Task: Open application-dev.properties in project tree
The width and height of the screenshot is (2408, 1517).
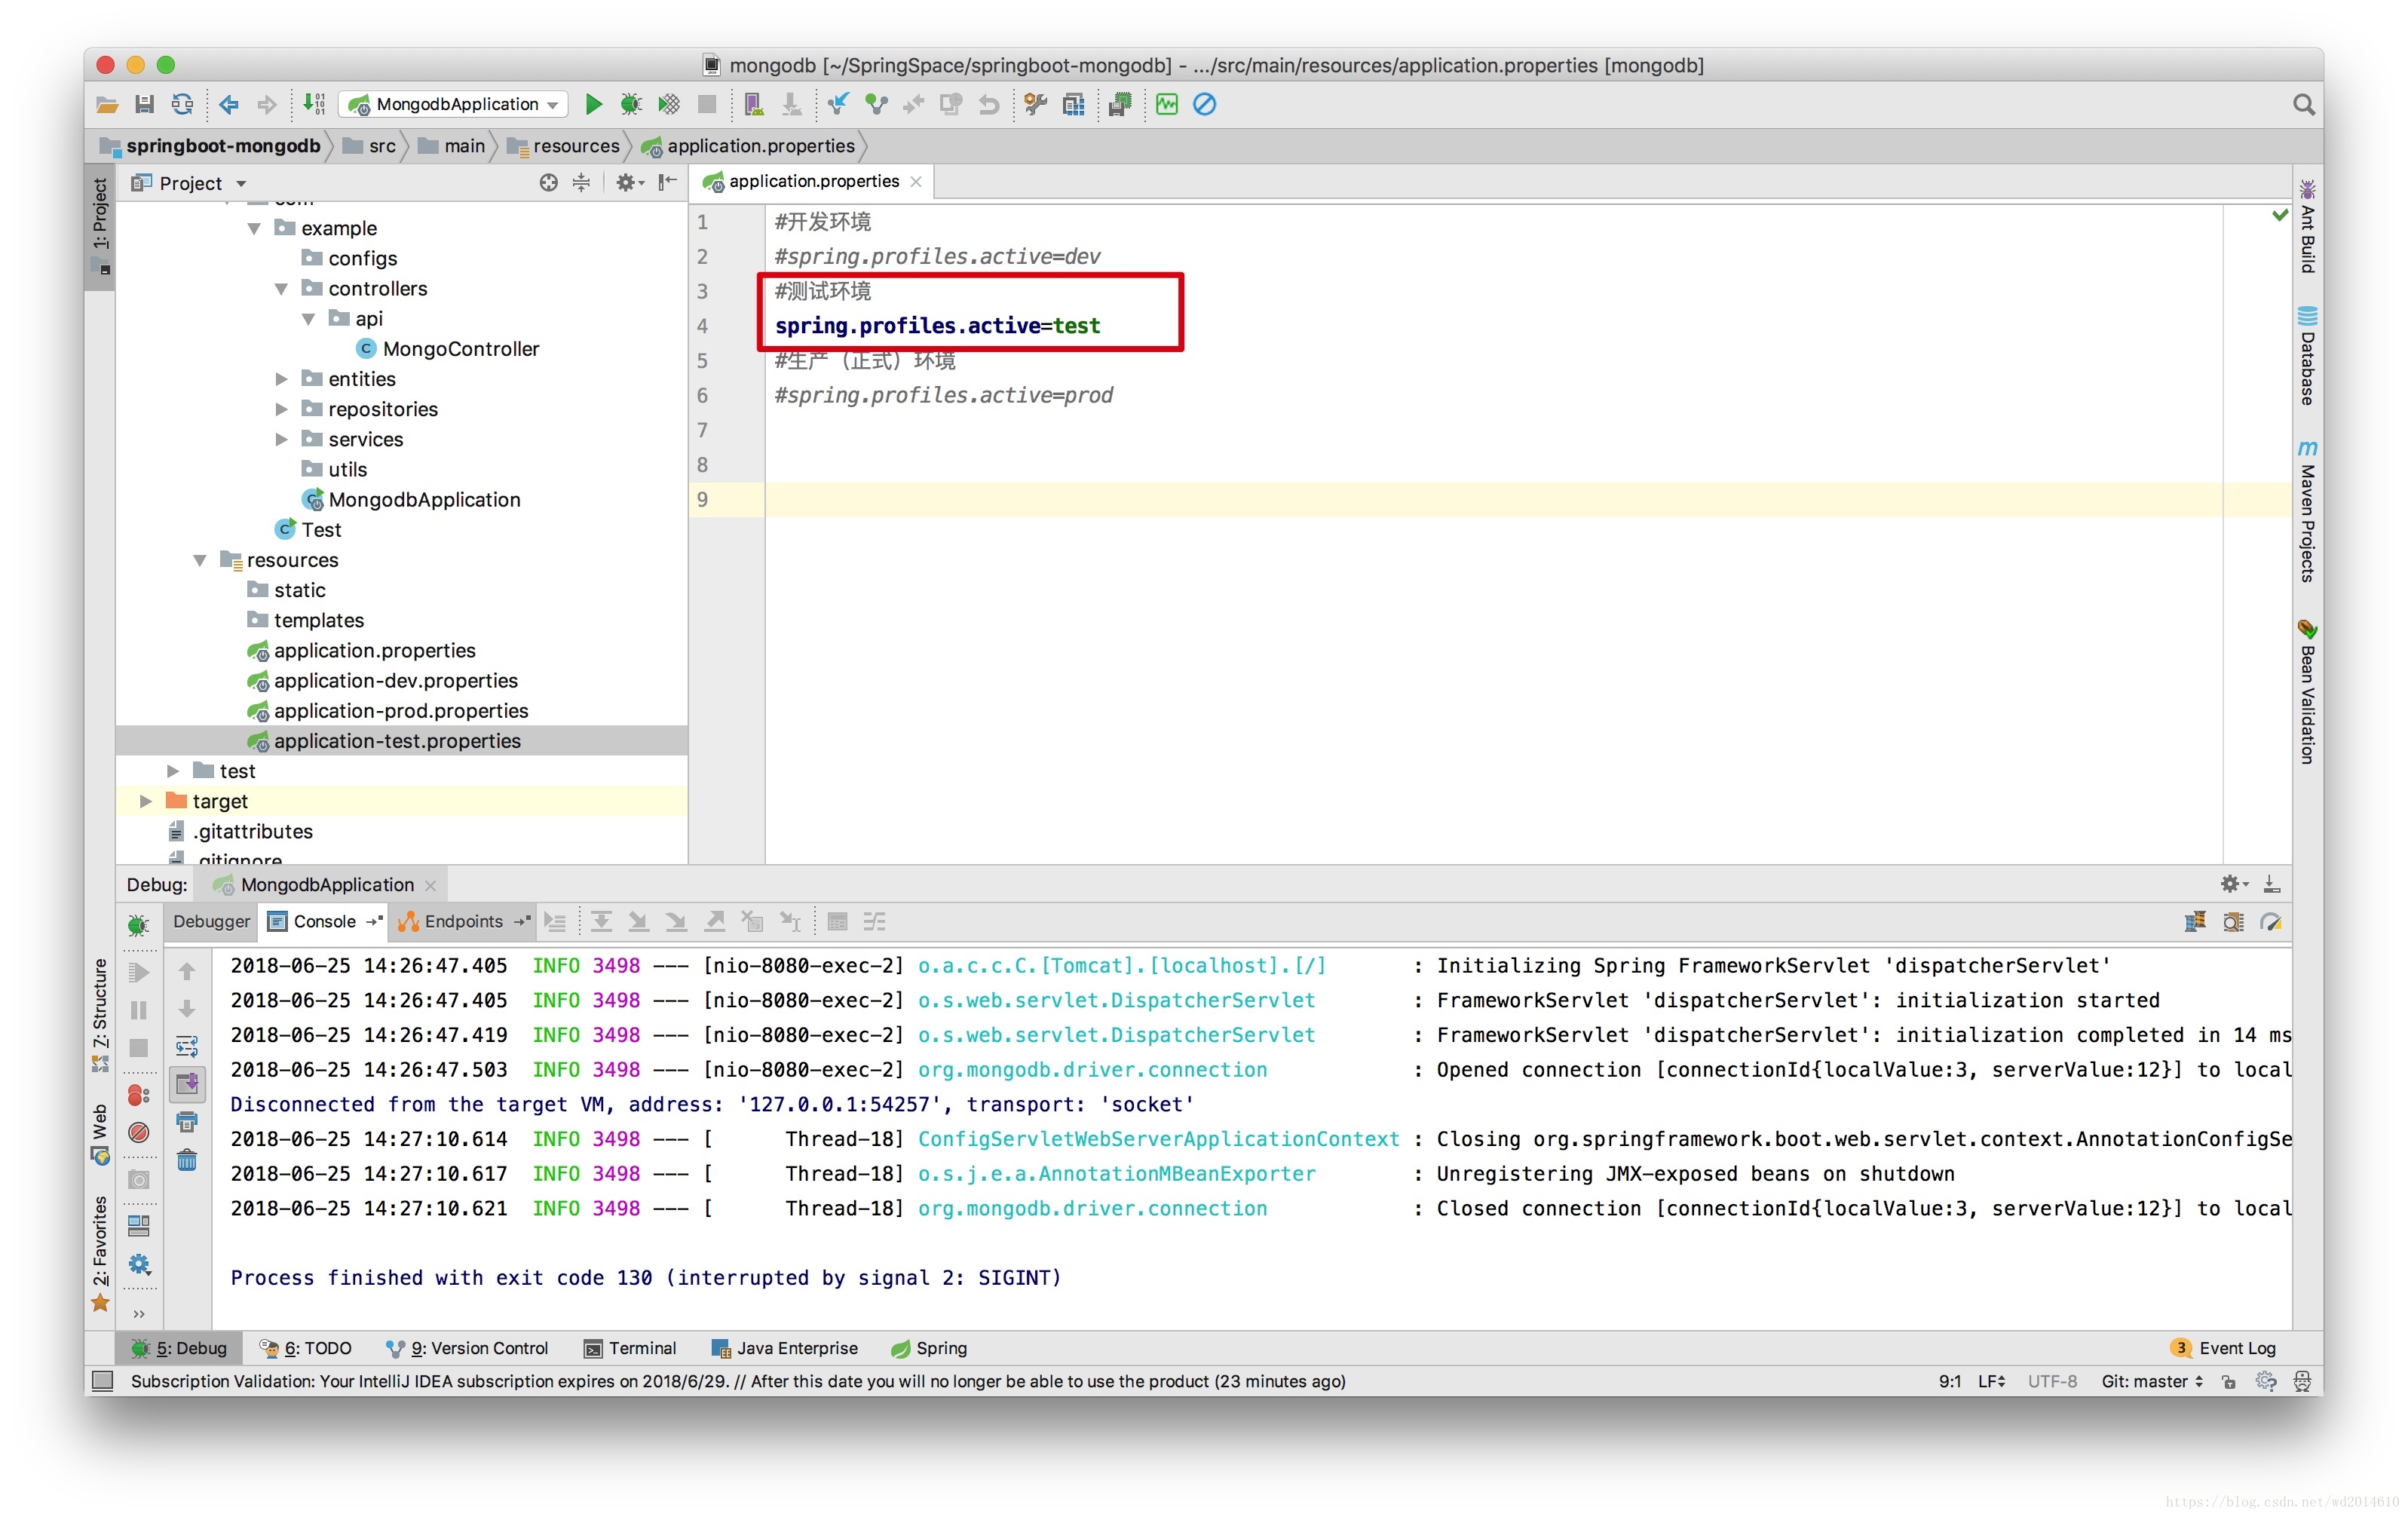Action: pyautogui.click(x=395, y=680)
